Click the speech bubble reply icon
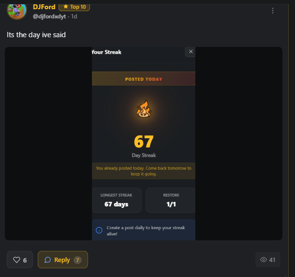The image size is (295, 277). pyautogui.click(x=47, y=260)
